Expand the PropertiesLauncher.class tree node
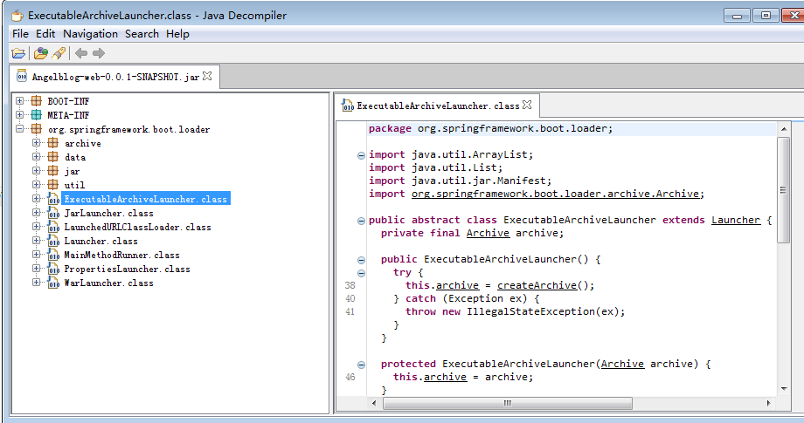804x423 pixels. pyautogui.click(x=37, y=269)
